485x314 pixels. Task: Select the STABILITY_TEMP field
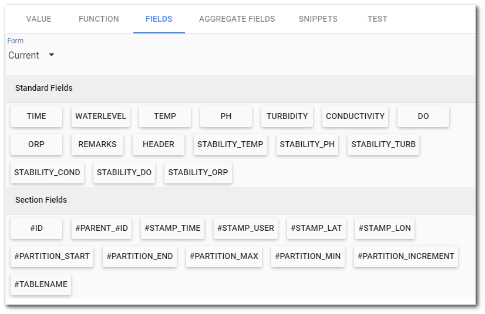[x=230, y=145]
